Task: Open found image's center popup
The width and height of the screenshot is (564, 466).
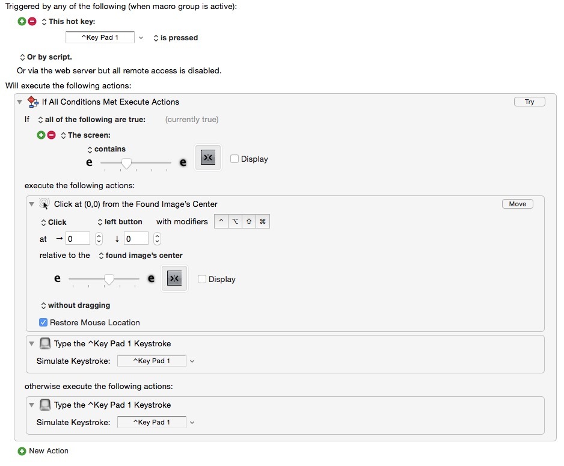Action: (x=141, y=256)
